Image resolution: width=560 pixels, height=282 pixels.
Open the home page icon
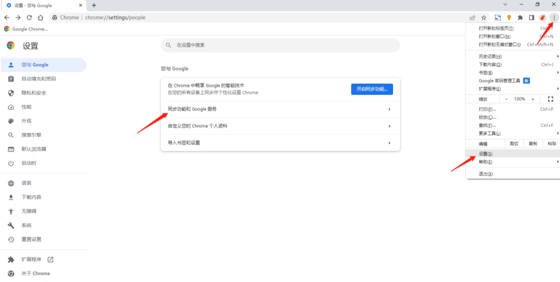click(40, 17)
